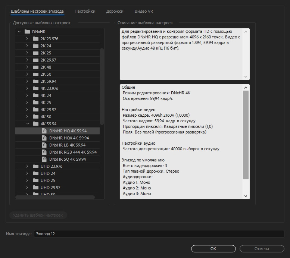290x258 pixels.
Task: Select the DNxHR HQX 4K 59.94 preset label
Action: [x=69, y=138]
